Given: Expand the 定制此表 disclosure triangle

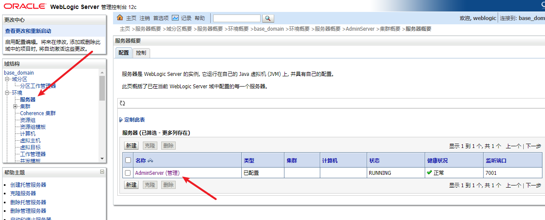Looking at the screenshot, I should [x=121, y=120].
